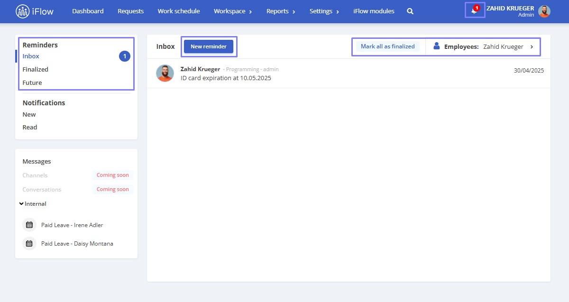The width and height of the screenshot is (569, 302).
Task: Expand the Reports dropdown menu
Action: point(281,11)
